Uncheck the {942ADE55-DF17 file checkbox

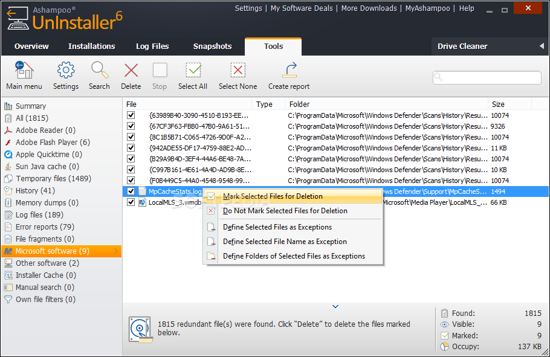[x=131, y=148]
